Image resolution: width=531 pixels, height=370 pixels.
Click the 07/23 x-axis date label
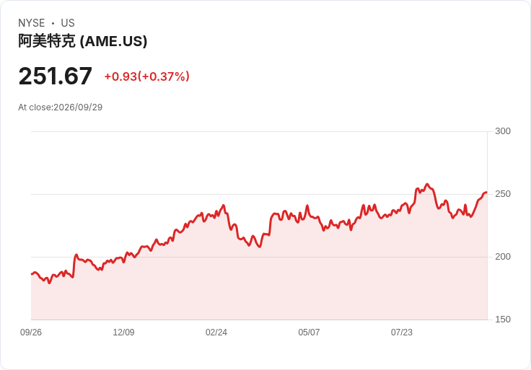tap(402, 332)
